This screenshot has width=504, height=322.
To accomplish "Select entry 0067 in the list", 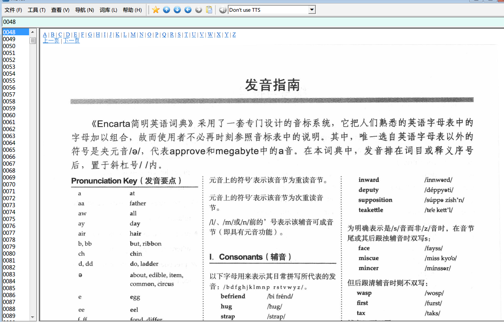I will pyautogui.click(x=16, y=164).
